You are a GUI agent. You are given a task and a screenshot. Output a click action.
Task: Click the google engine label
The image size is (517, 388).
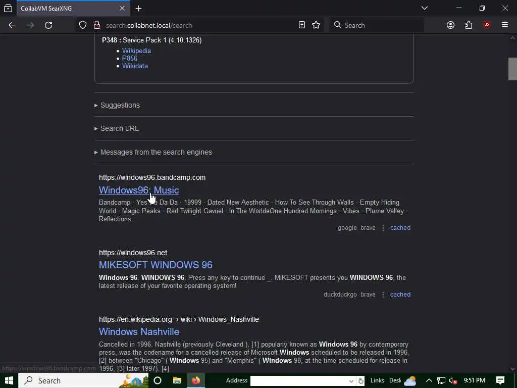click(x=347, y=228)
